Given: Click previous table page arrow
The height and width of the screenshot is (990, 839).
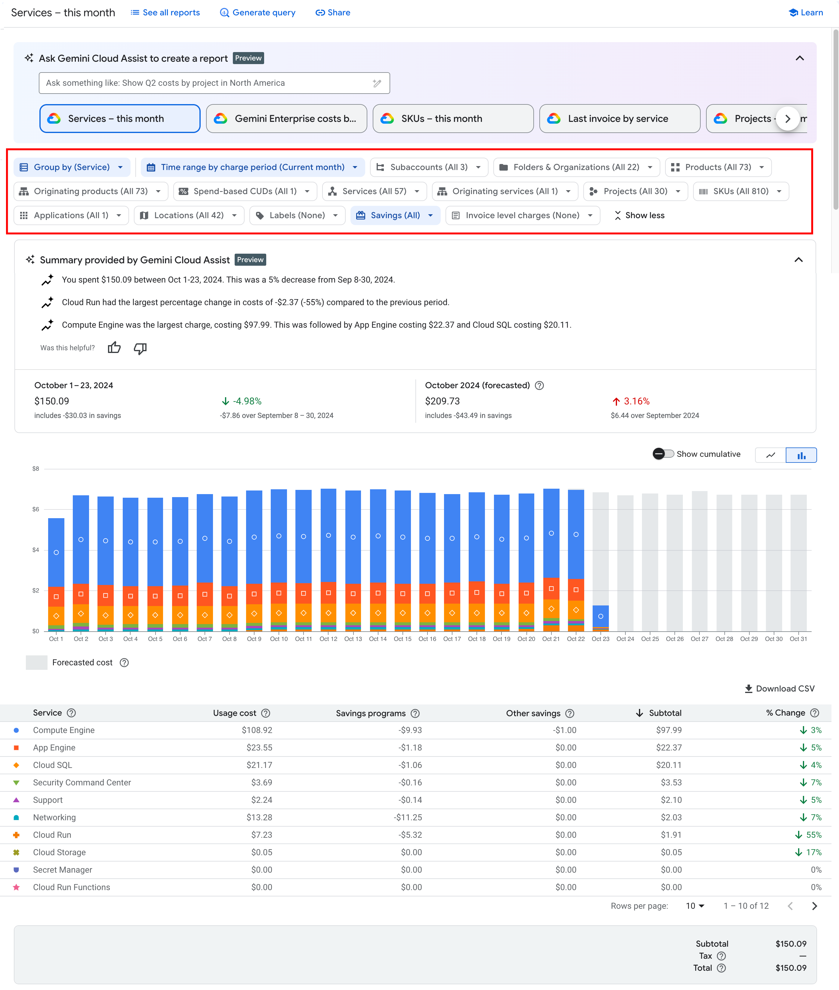Looking at the screenshot, I should [x=790, y=906].
